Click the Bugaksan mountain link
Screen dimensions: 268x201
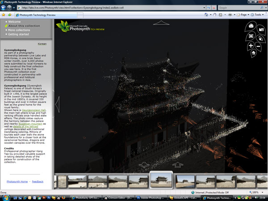coord(30,124)
